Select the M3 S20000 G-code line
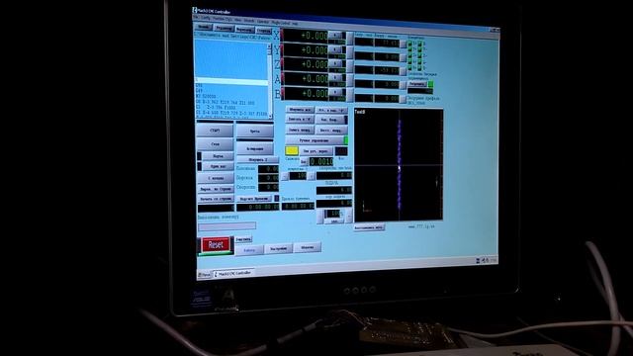633x356 pixels. (206, 97)
